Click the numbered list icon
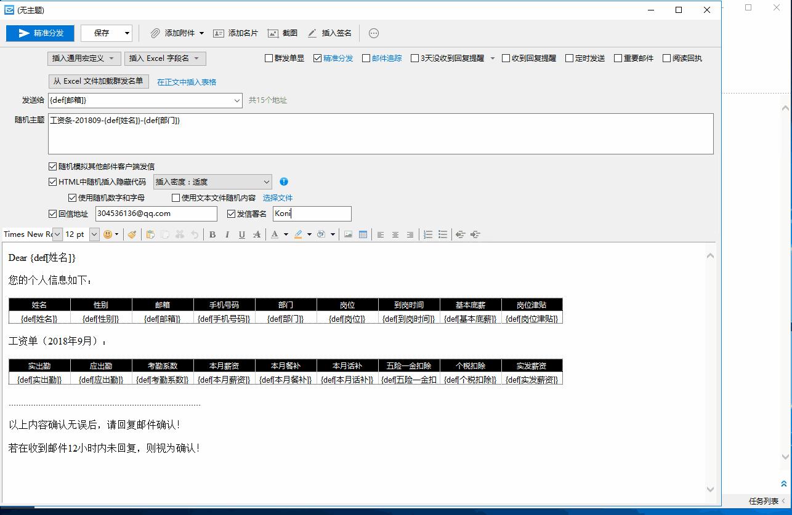 (x=428, y=234)
